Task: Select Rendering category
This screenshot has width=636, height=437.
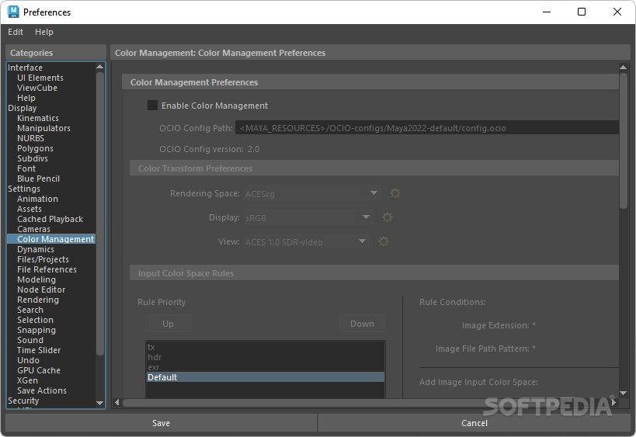Action: pos(38,300)
